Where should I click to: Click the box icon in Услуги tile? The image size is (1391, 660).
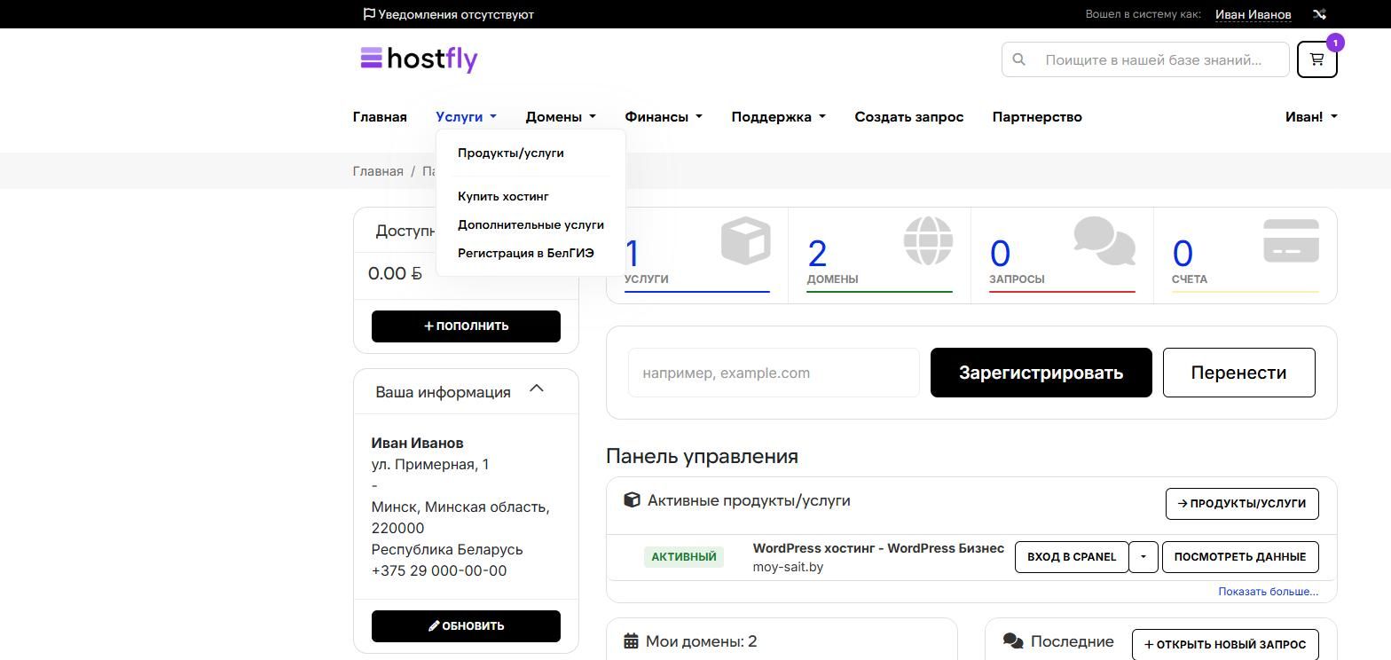(x=746, y=240)
